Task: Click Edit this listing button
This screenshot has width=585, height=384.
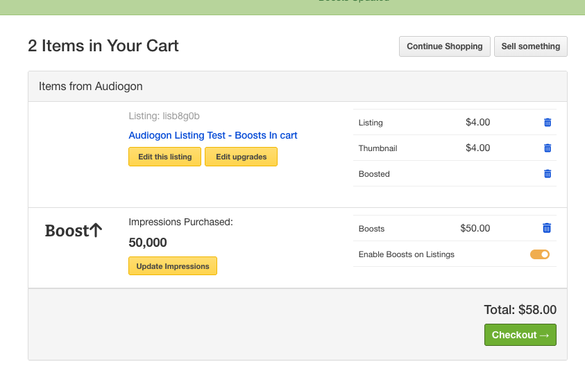Action: (x=165, y=157)
